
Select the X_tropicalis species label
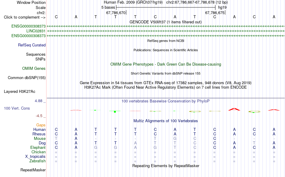click(x=35, y=157)
